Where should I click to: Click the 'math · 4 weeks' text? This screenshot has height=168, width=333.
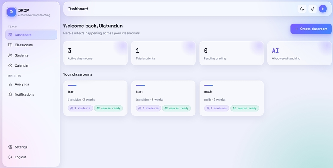215,100
